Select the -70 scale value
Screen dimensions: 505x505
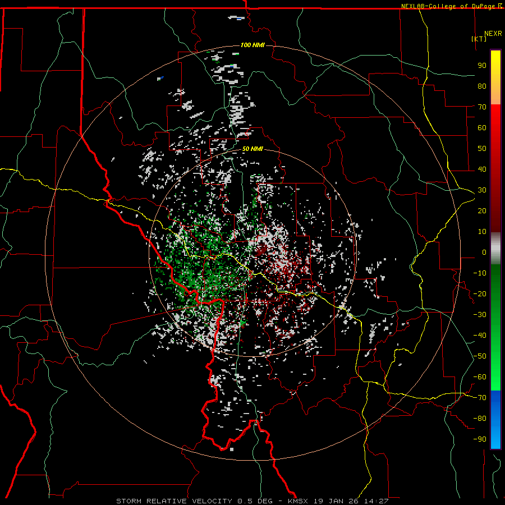click(x=480, y=398)
